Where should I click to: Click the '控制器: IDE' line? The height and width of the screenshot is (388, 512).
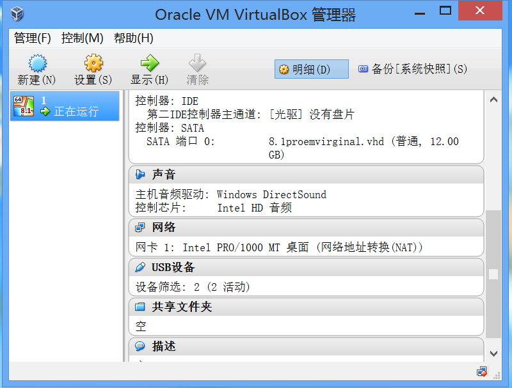167,101
